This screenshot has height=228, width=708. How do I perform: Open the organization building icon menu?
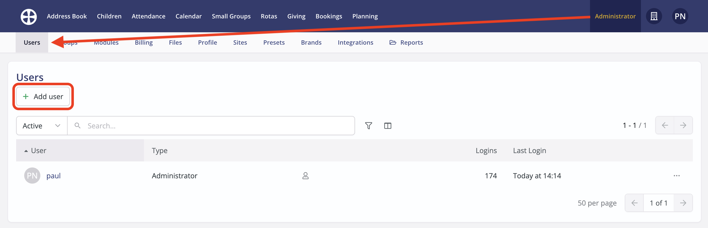point(654,16)
